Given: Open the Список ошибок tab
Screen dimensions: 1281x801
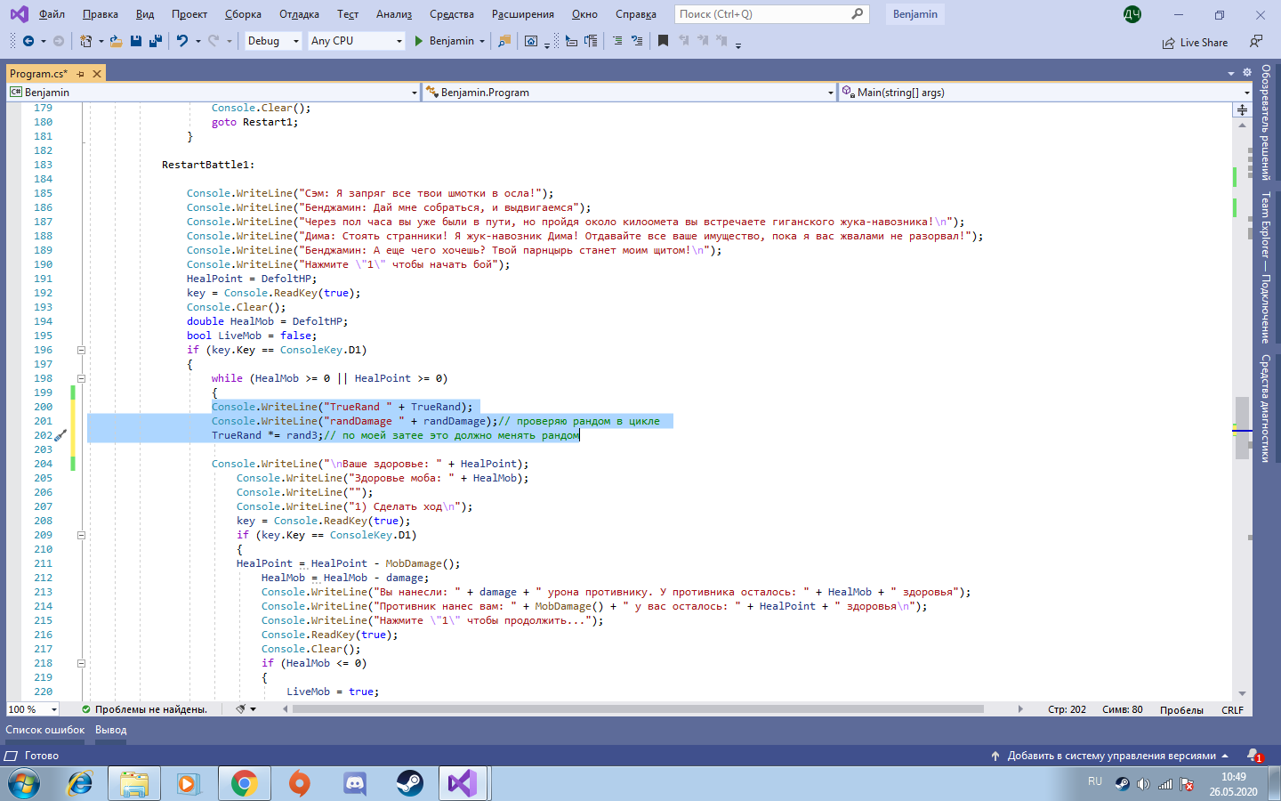Looking at the screenshot, I should tap(45, 730).
